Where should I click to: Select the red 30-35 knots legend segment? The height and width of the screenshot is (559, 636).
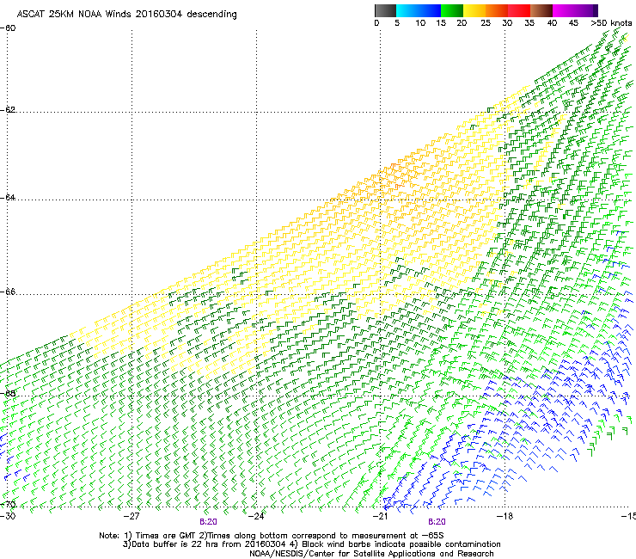(x=519, y=10)
